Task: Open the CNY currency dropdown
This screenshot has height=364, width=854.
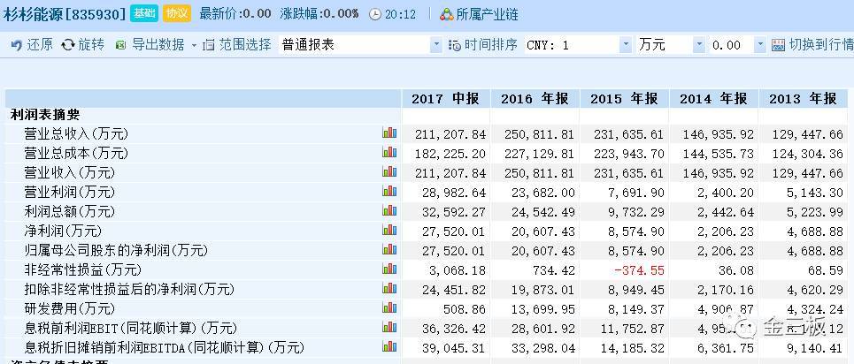Action: pos(626,45)
